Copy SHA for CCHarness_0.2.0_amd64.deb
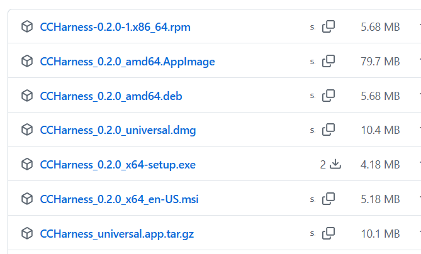Image resolution: width=421 pixels, height=254 pixels. (328, 96)
